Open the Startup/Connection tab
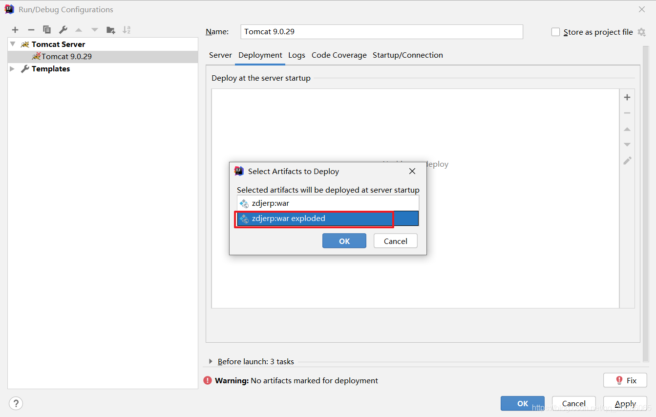The width and height of the screenshot is (656, 417). 408,55
